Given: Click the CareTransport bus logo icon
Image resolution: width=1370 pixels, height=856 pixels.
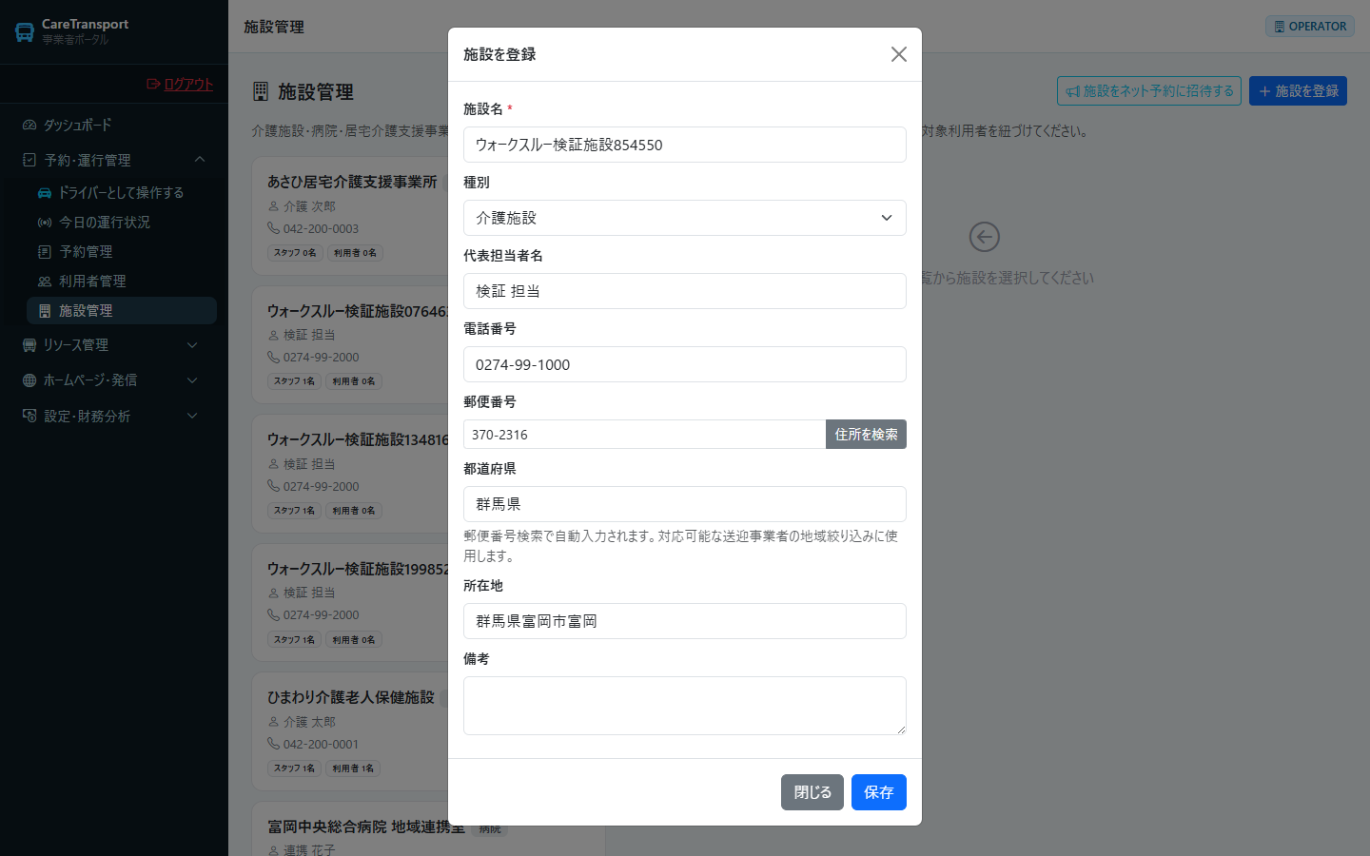Looking at the screenshot, I should (25, 32).
